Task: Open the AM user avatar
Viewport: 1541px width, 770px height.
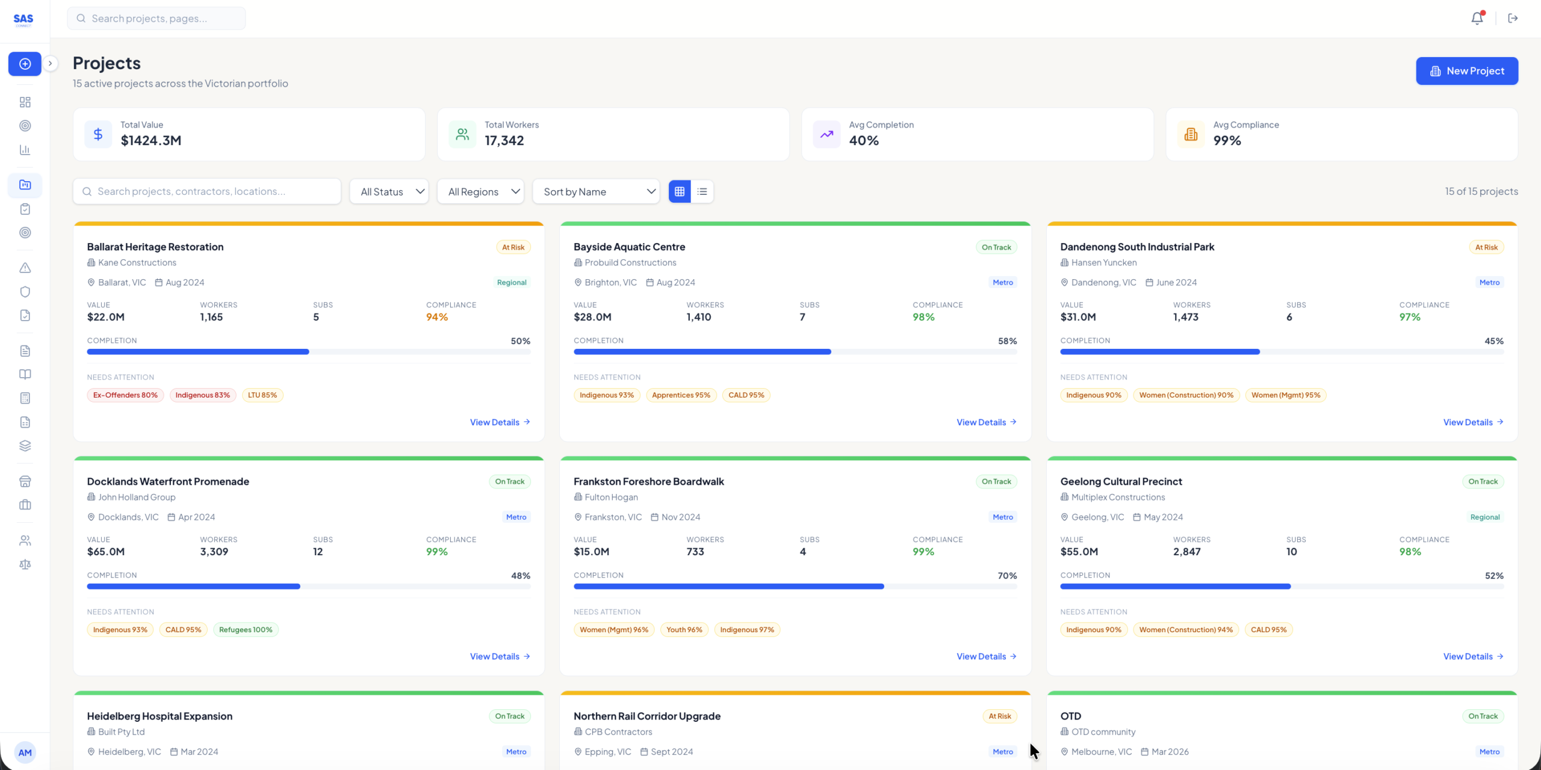Action: click(x=25, y=753)
